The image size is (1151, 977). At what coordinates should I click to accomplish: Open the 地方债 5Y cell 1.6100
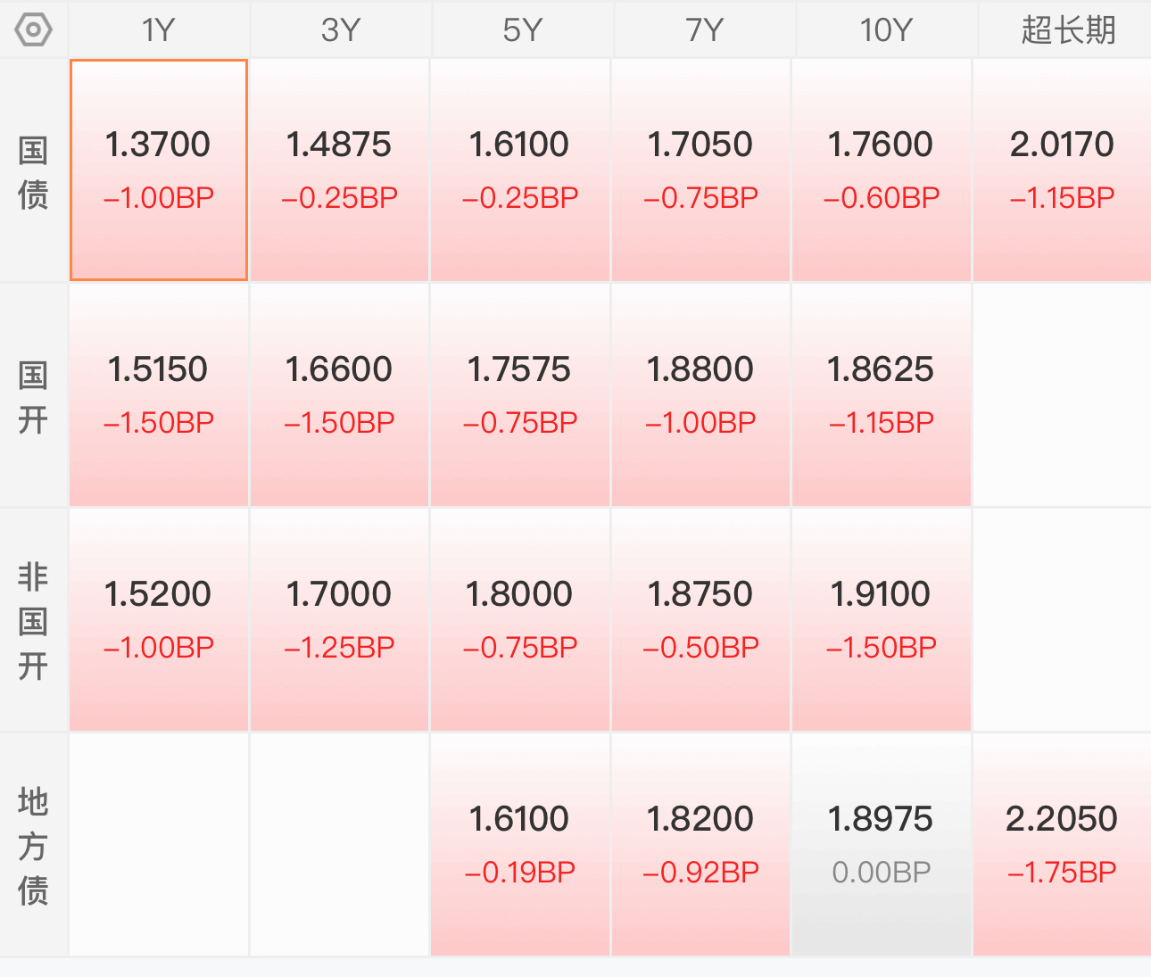click(520, 845)
